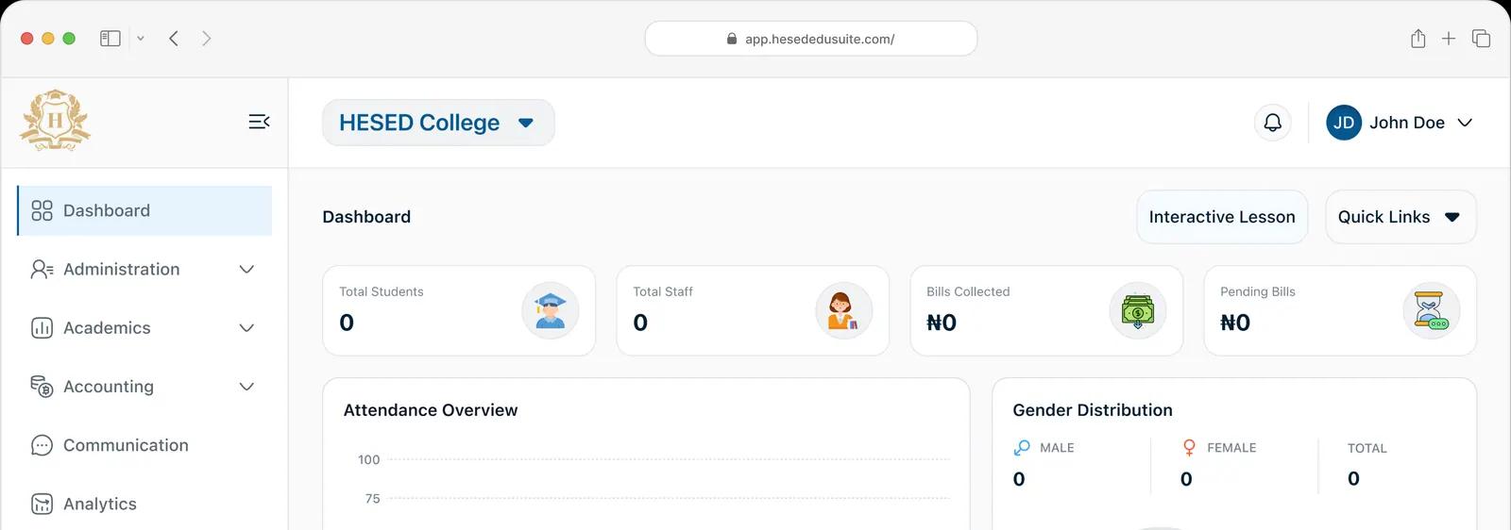
Task: Select Dashboard in the sidebar menu
Action: pos(144,210)
